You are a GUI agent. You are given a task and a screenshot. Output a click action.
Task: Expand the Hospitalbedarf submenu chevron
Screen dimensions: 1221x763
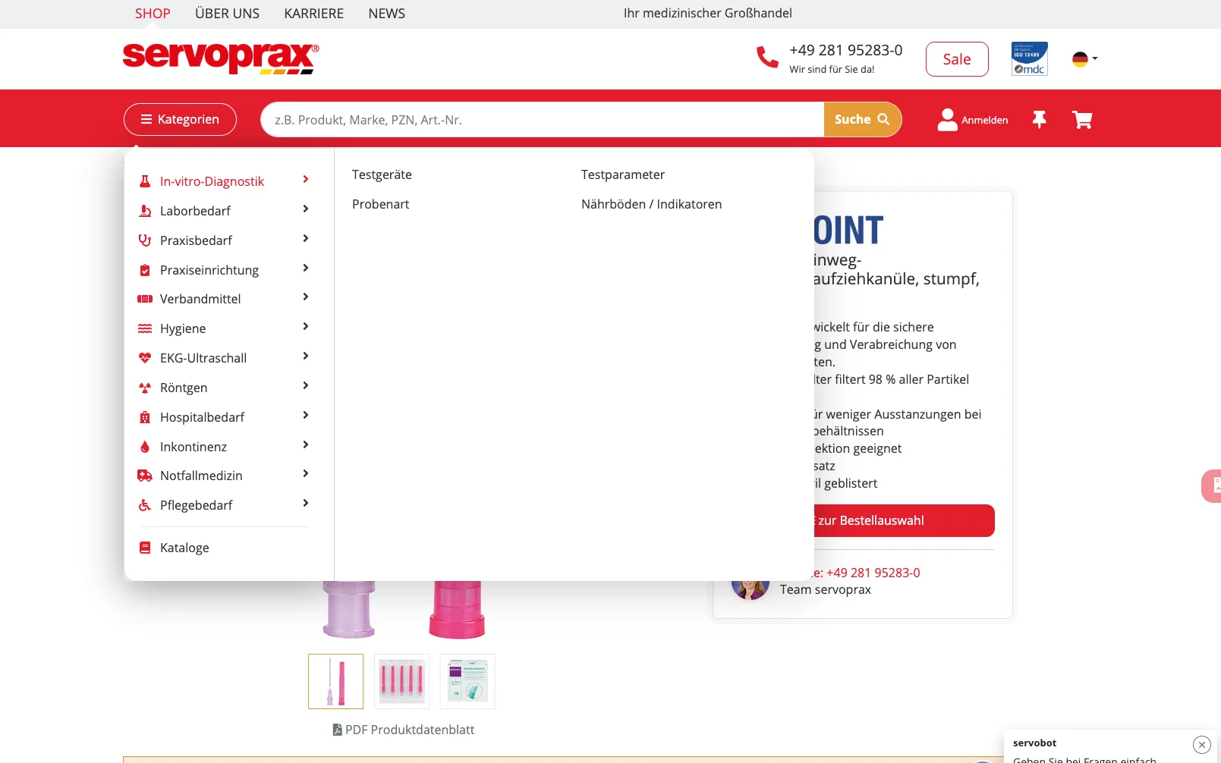click(306, 416)
